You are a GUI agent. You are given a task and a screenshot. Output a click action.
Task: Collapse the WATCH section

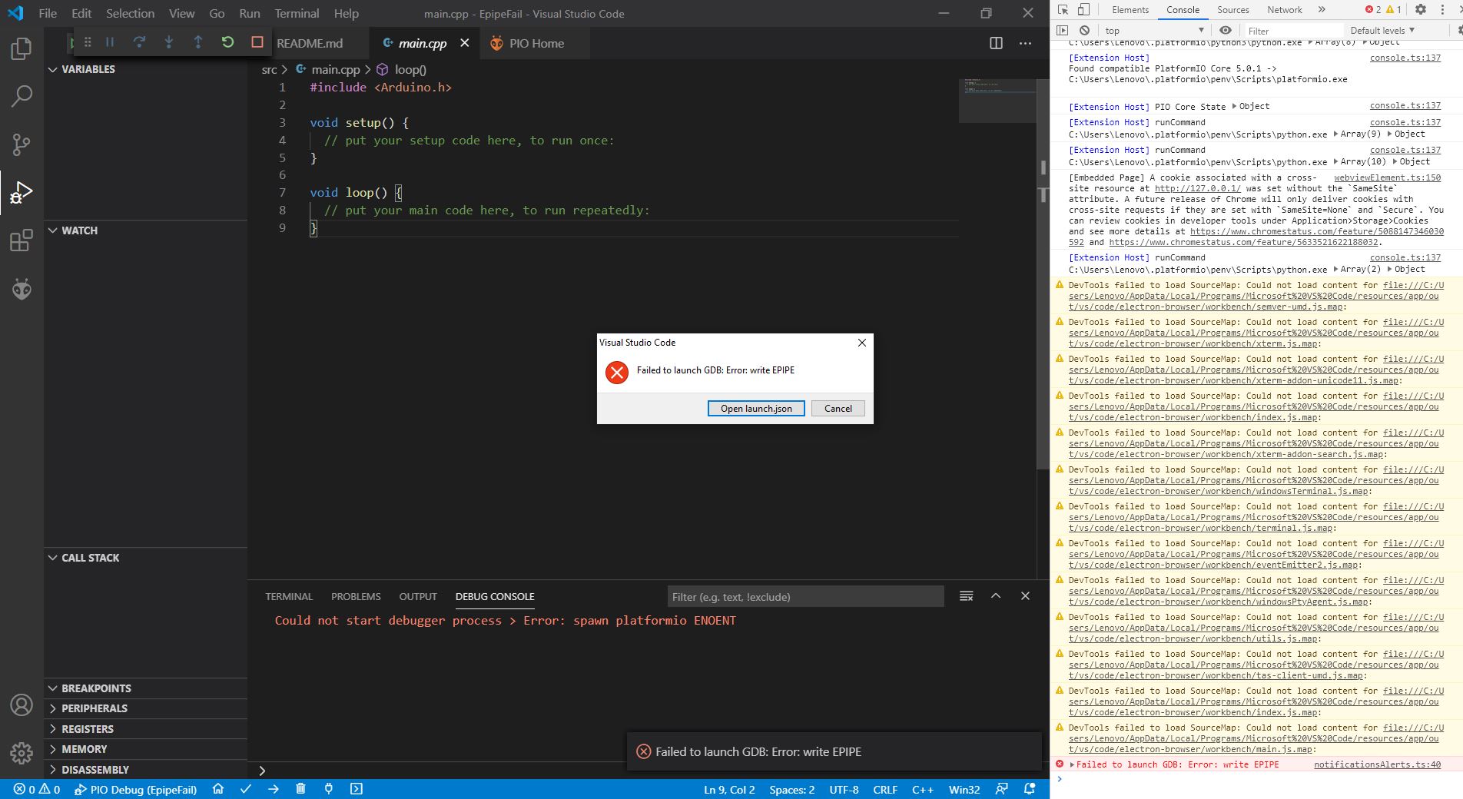(146, 230)
